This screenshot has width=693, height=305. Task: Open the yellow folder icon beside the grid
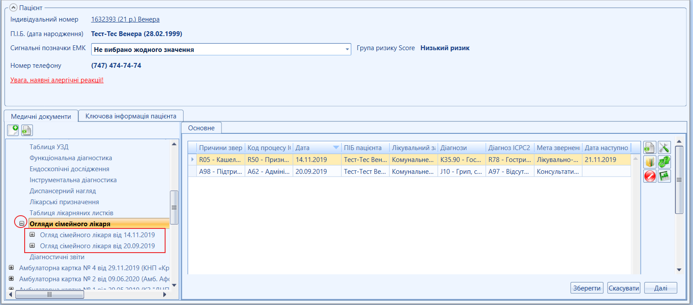coord(649,162)
